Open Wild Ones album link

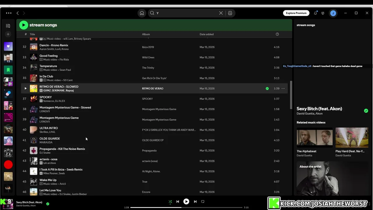148,57
